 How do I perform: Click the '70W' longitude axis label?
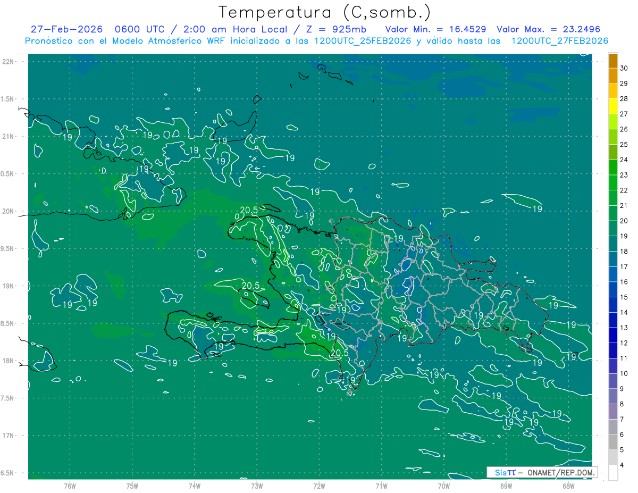(444, 486)
